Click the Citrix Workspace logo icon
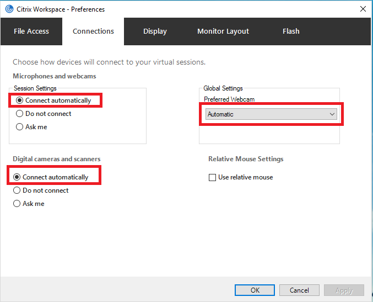 click(x=9, y=9)
